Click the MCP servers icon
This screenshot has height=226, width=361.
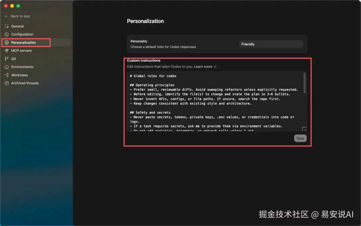pos(7,51)
